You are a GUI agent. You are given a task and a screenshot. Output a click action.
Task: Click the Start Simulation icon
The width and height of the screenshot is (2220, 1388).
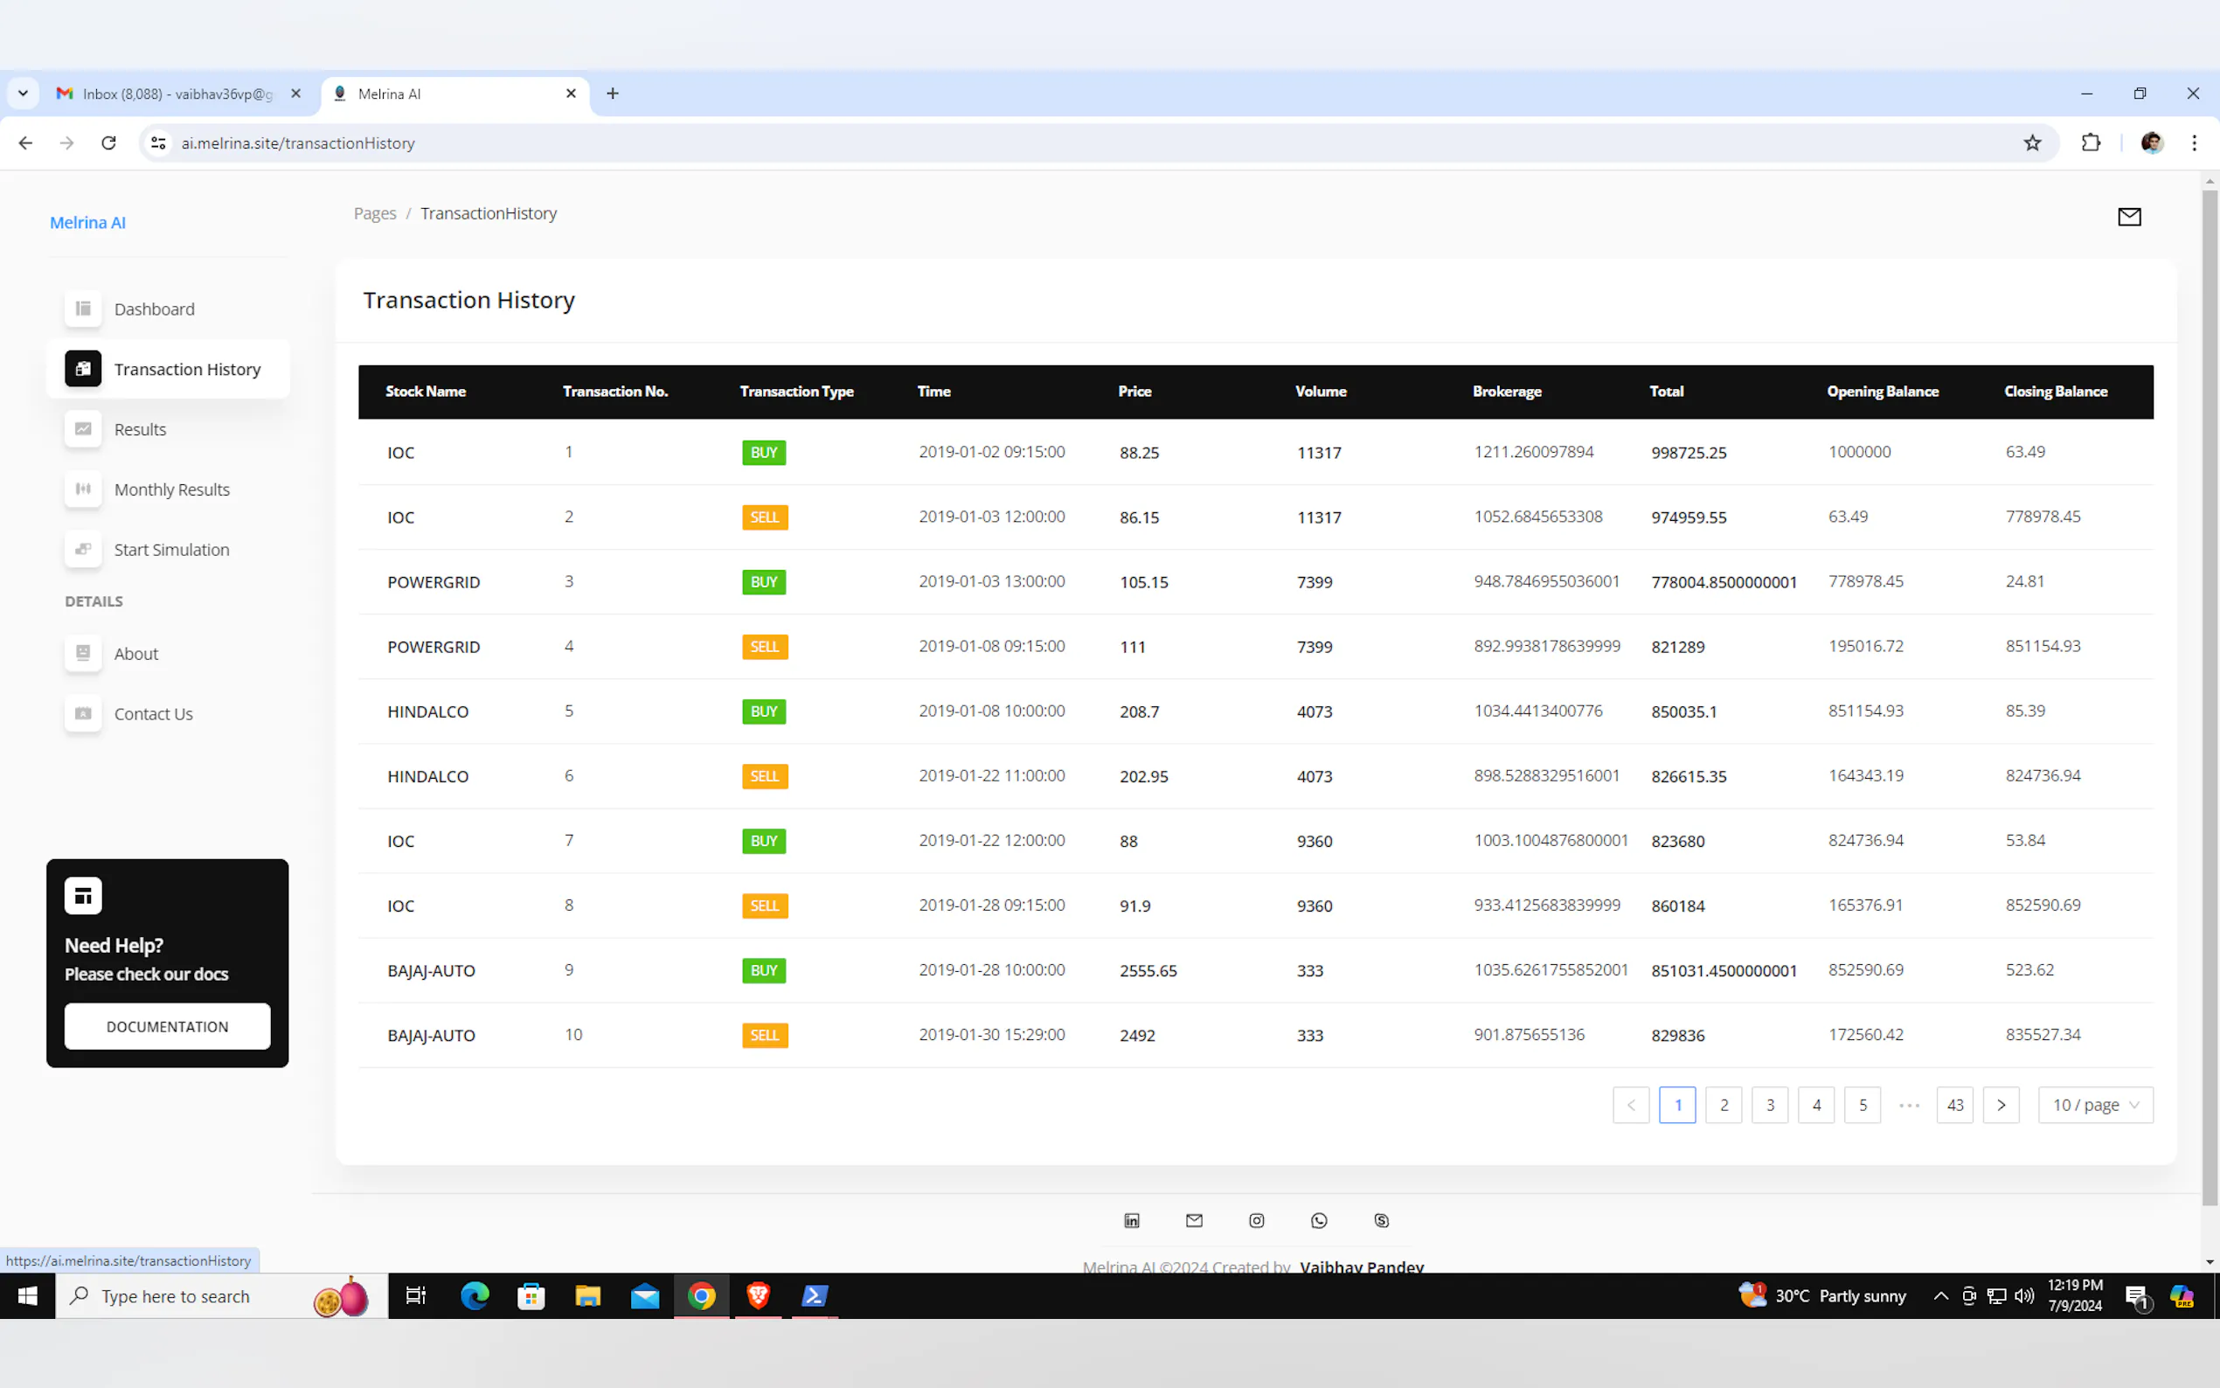(x=83, y=549)
